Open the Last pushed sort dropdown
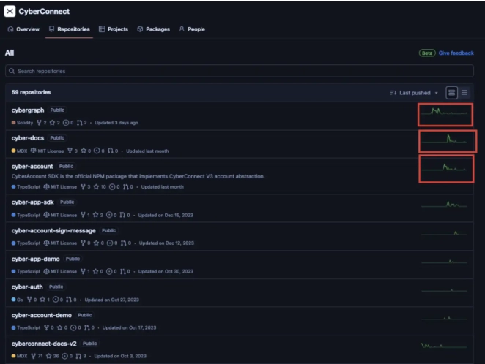This screenshot has width=485, height=364. [x=415, y=93]
